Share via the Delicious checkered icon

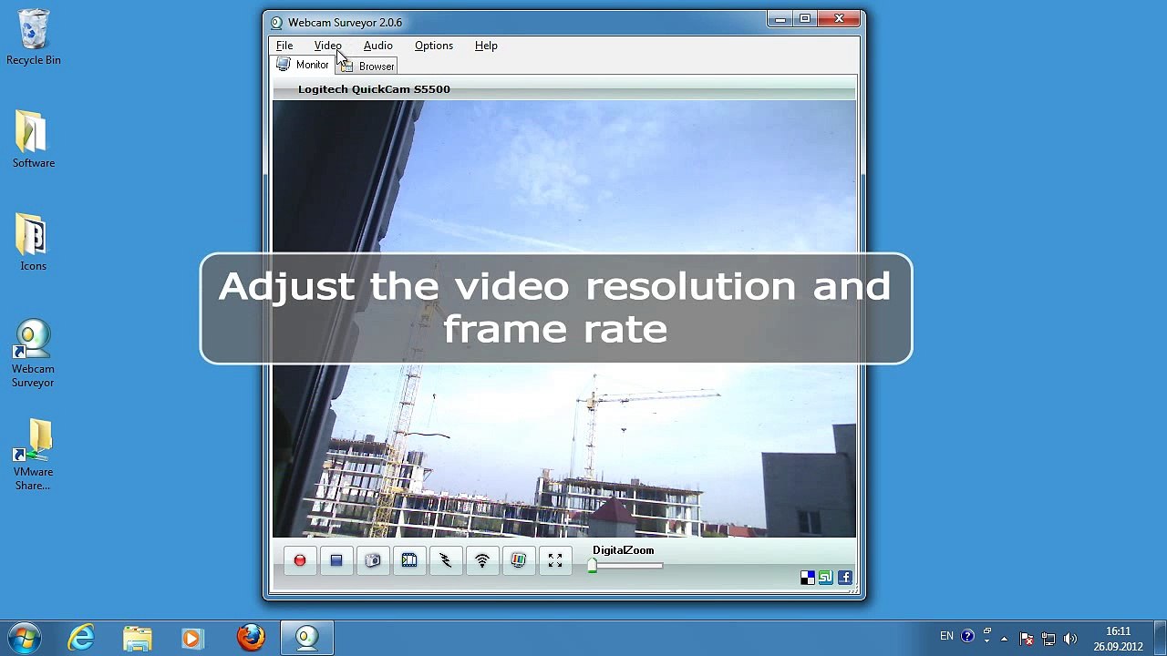pos(807,578)
